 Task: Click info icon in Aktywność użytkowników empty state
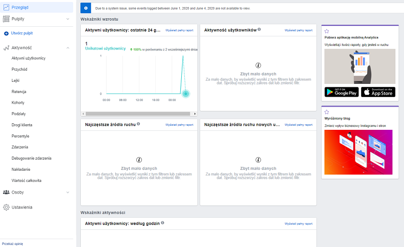coord(258,65)
